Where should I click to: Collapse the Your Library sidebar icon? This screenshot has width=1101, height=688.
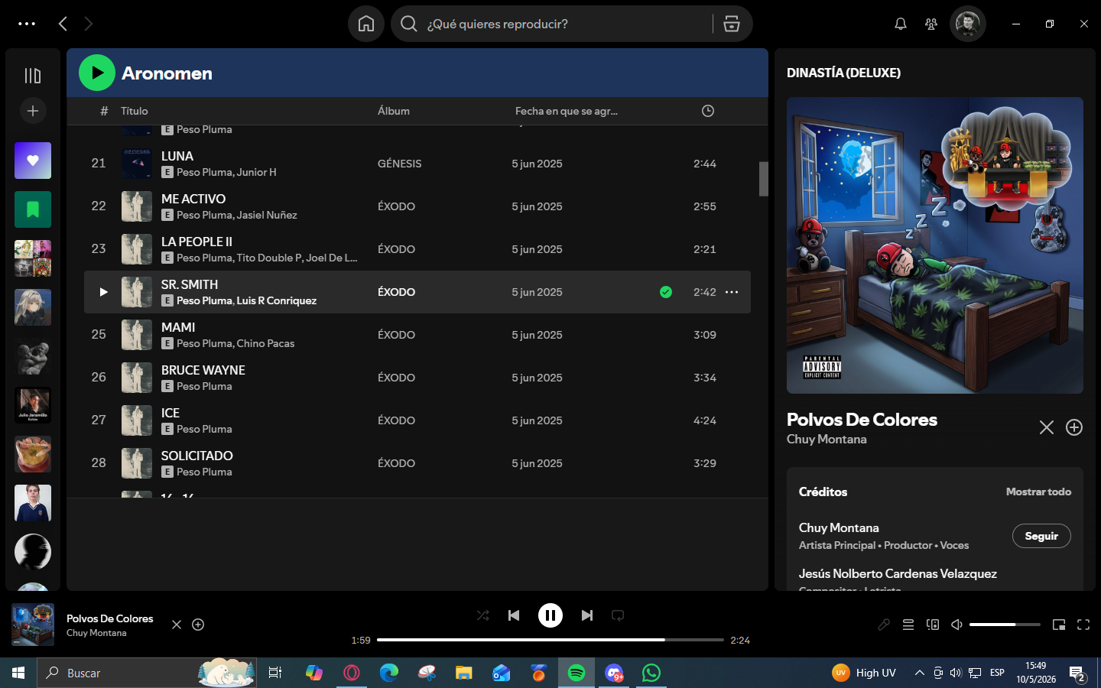33,76
